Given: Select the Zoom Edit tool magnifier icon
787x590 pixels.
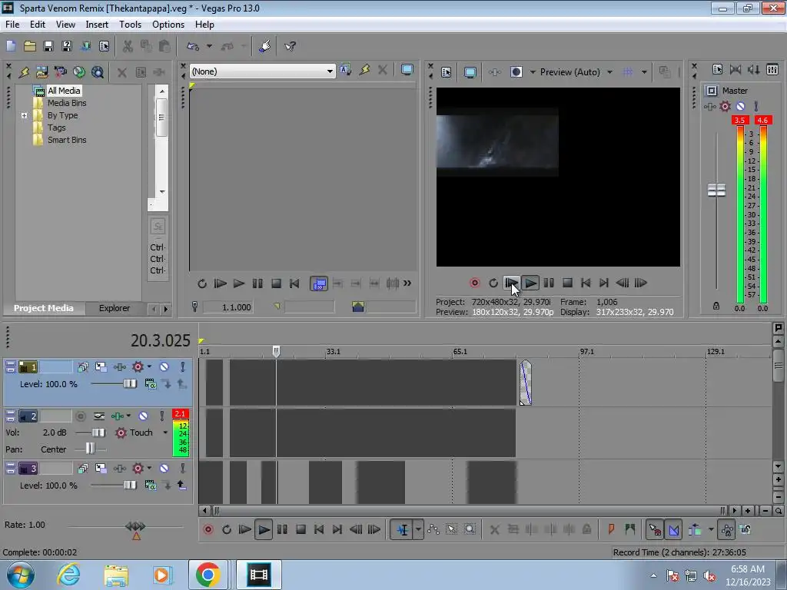Looking at the screenshot, I should [470, 529].
